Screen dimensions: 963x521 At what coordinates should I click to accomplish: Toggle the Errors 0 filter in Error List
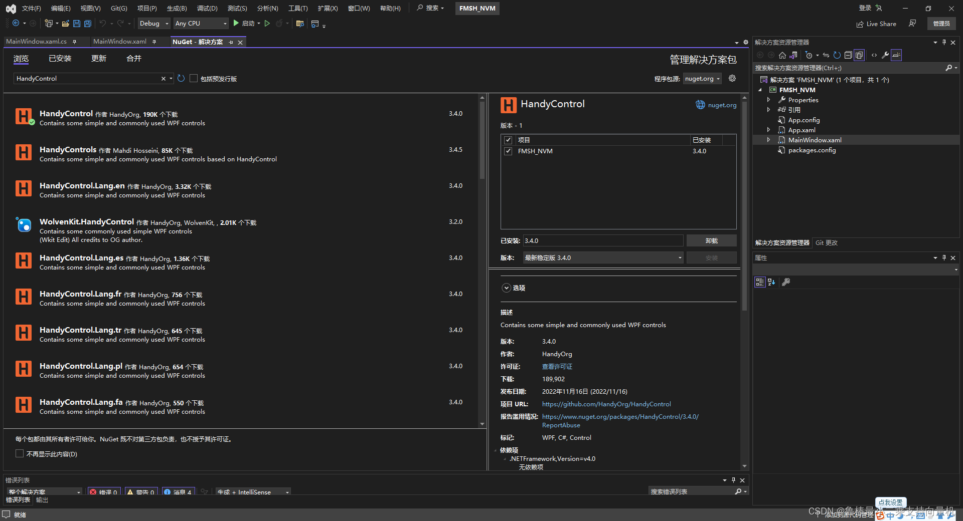[104, 492]
